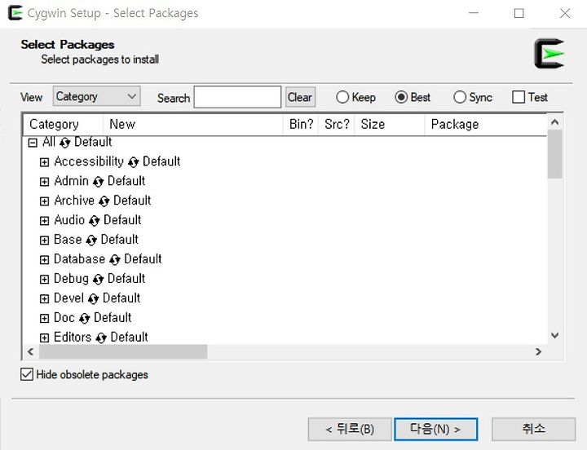587x450 pixels.
Task: Expand the Accessibility category
Action: [x=44, y=162]
